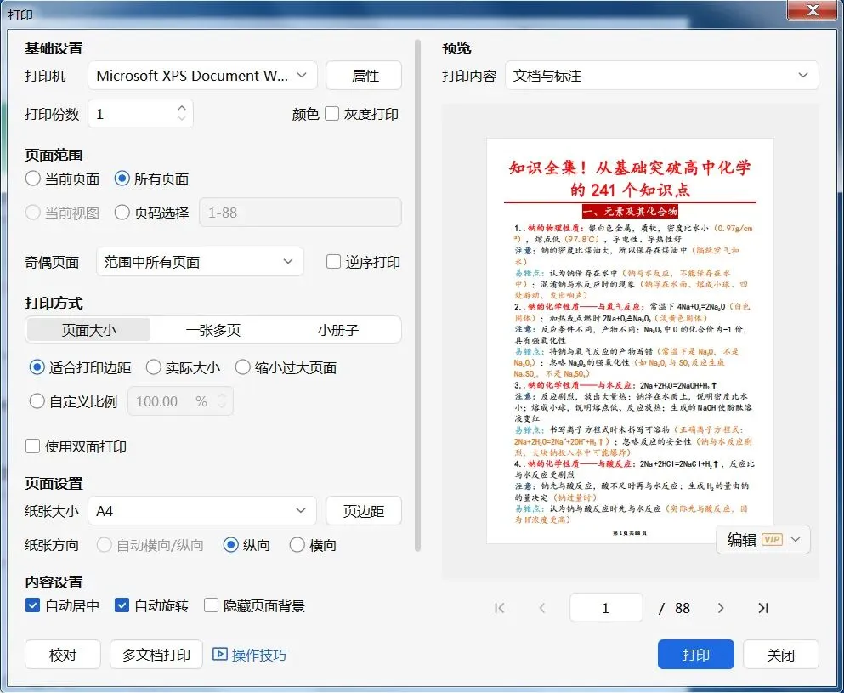
Task: Switch to 页面大小 print mode tab
Action: pos(88,330)
